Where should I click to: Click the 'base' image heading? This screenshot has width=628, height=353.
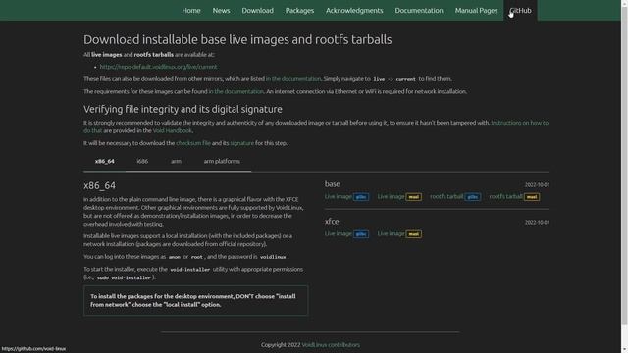point(333,184)
